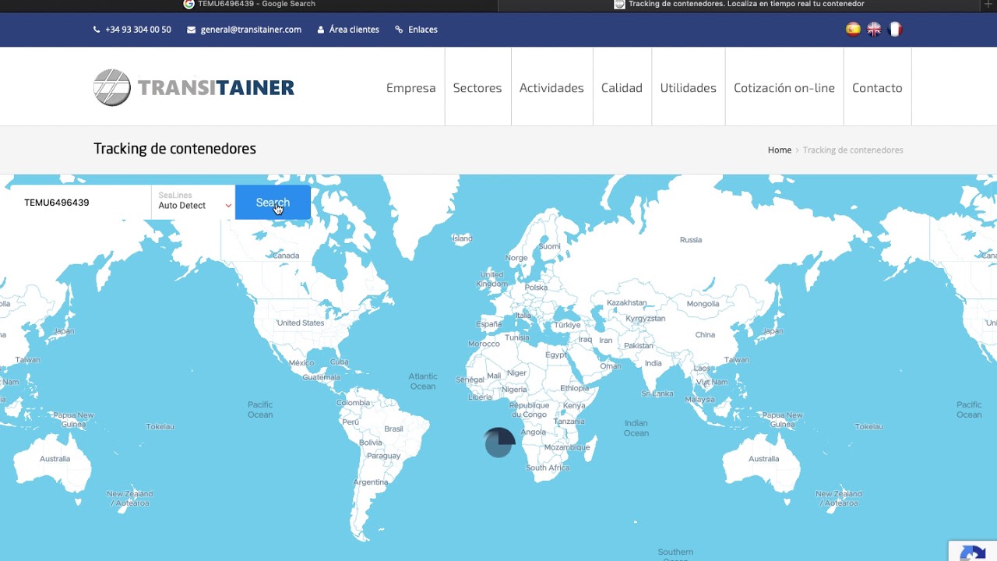The image size is (997, 561).
Task: Click the South Africa label on the map
Action: point(548,468)
